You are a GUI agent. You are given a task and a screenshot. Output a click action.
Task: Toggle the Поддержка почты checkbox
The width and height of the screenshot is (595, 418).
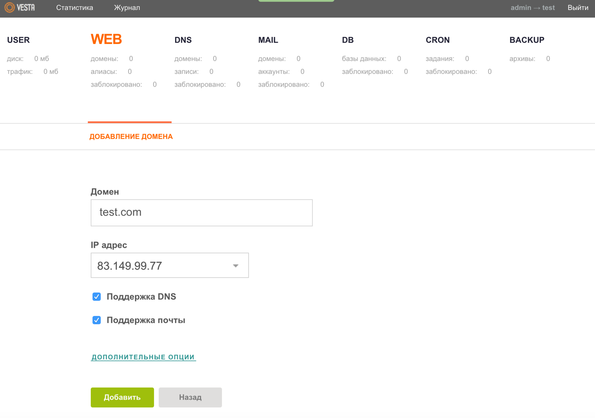(97, 320)
